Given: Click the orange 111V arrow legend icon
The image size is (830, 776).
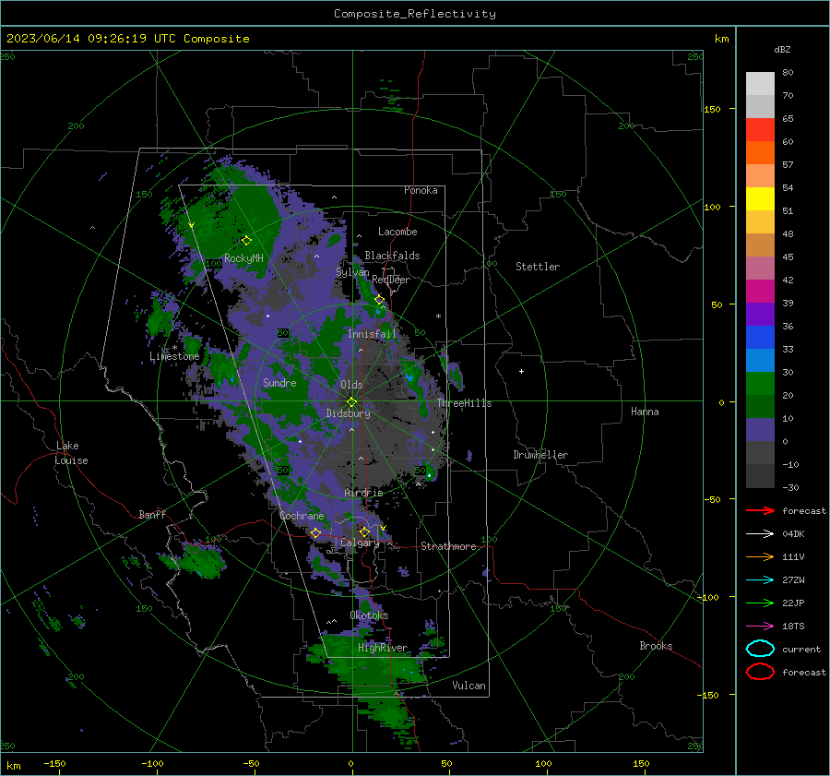Looking at the screenshot, I should click(x=760, y=556).
